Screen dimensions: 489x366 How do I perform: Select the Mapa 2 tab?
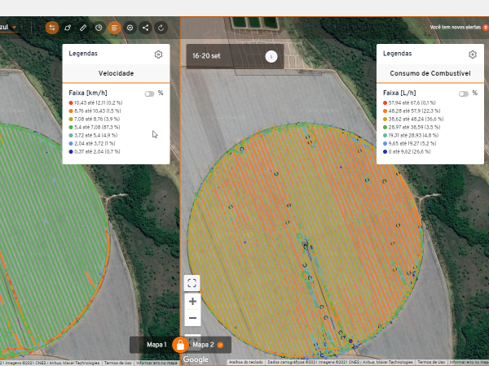[203, 345]
